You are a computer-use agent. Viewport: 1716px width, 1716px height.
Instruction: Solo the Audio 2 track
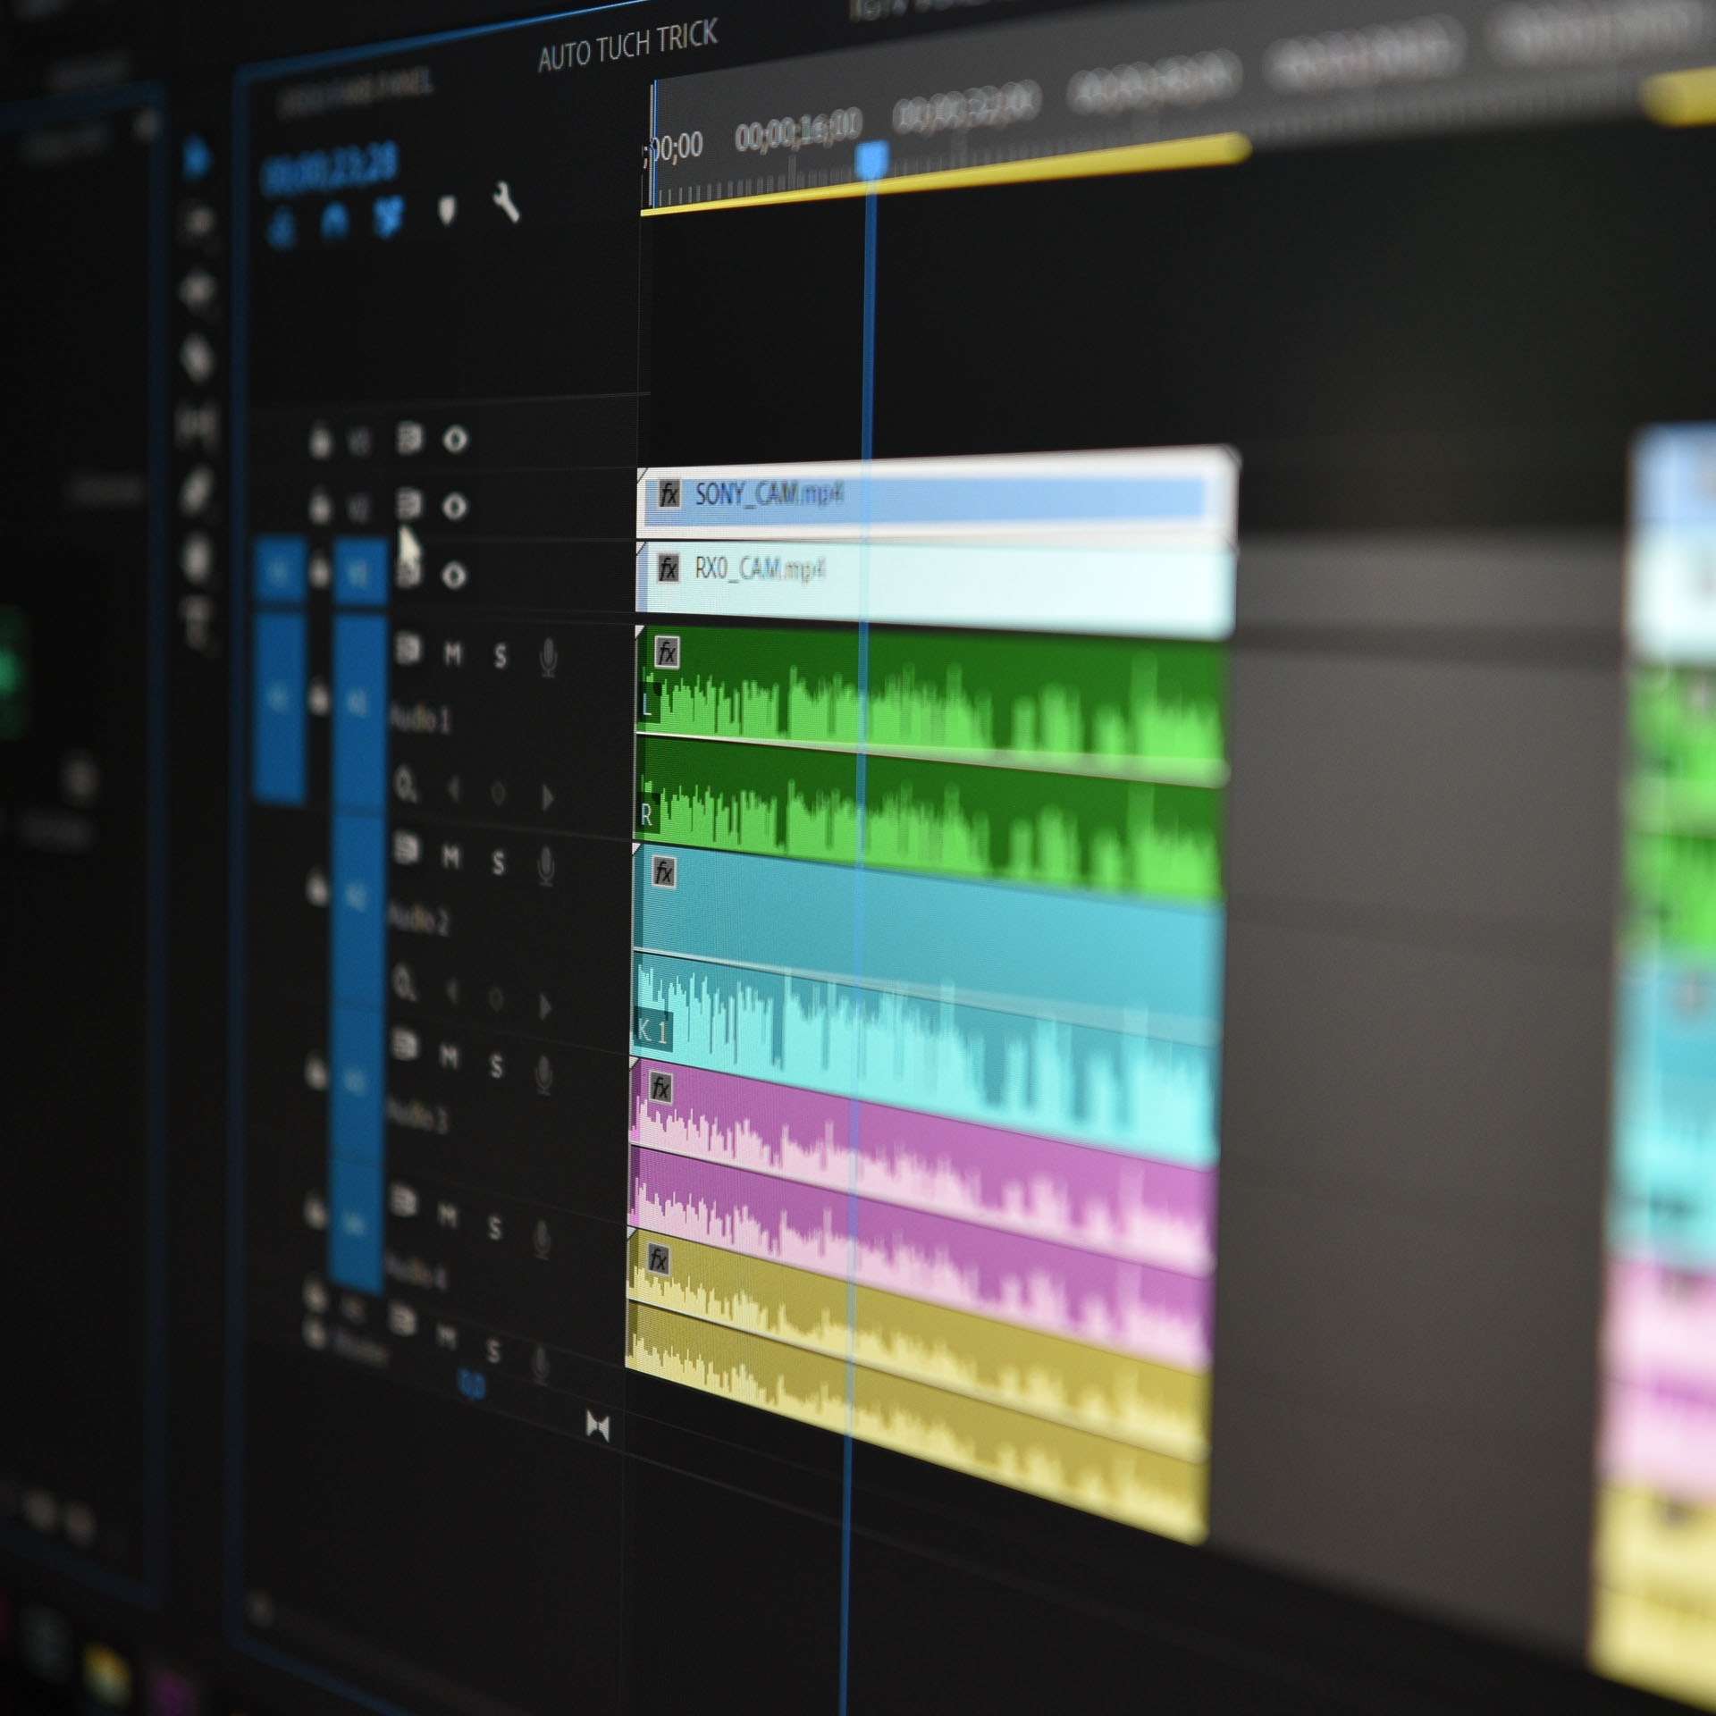[x=498, y=863]
